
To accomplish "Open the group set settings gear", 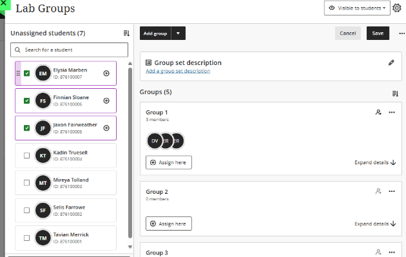I will [x=397, y=8].
